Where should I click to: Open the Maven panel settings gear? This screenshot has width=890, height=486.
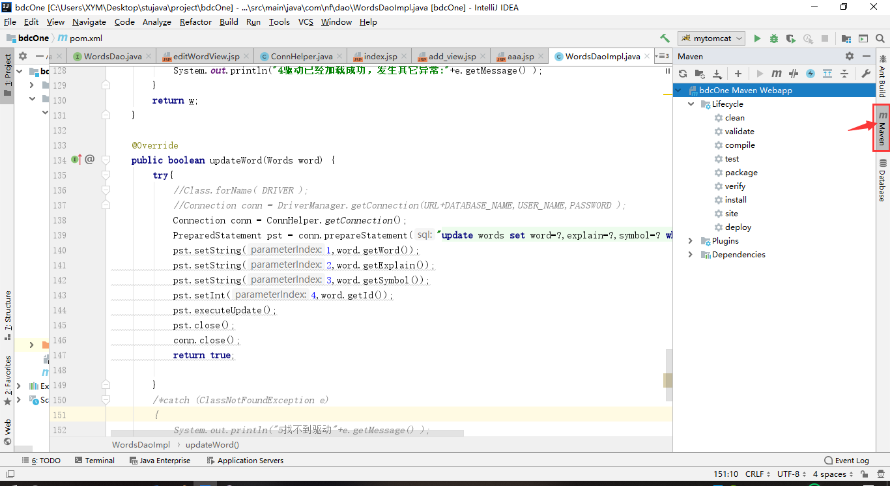849,57
